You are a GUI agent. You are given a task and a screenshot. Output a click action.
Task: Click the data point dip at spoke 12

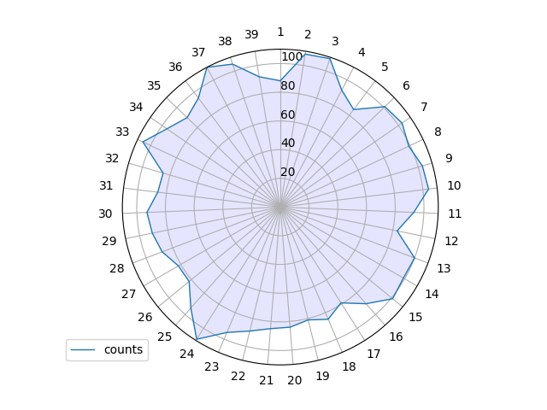(397, 231)
